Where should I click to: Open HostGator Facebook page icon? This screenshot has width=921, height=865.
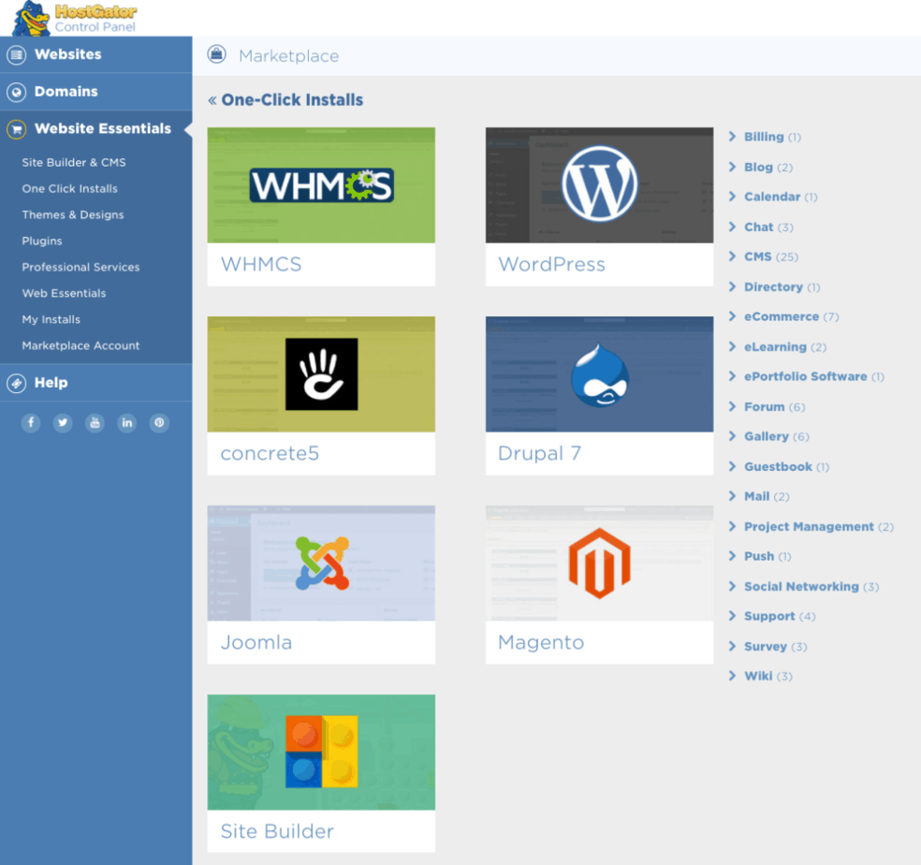pos(31,422)
